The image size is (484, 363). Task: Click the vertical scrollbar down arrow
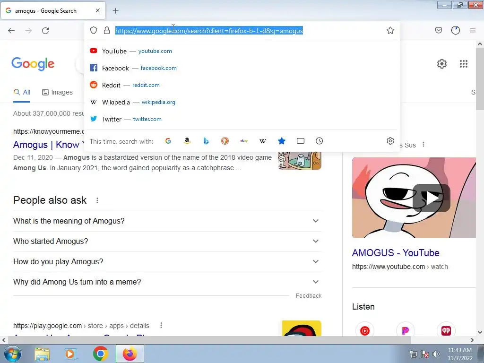tap(480, 332)
